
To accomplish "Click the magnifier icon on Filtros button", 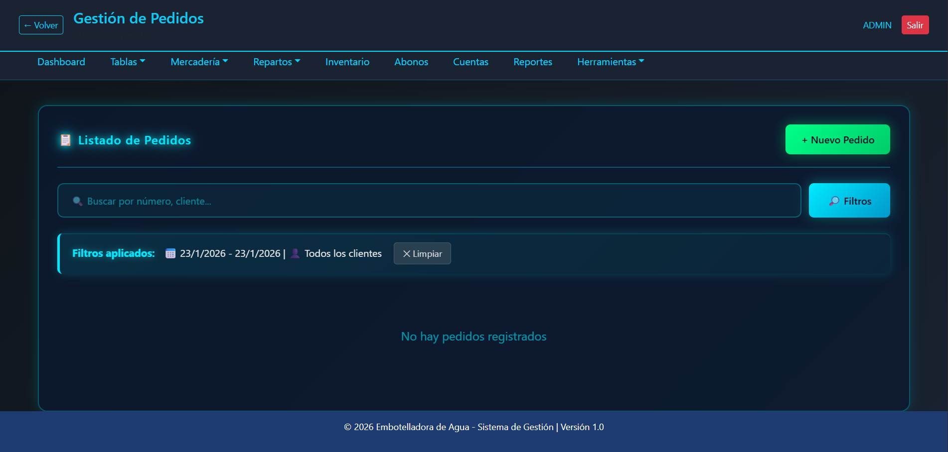I will click(x=834, y=201).
